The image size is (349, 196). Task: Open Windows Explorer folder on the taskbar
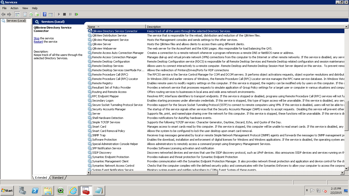tap(48, 190)
